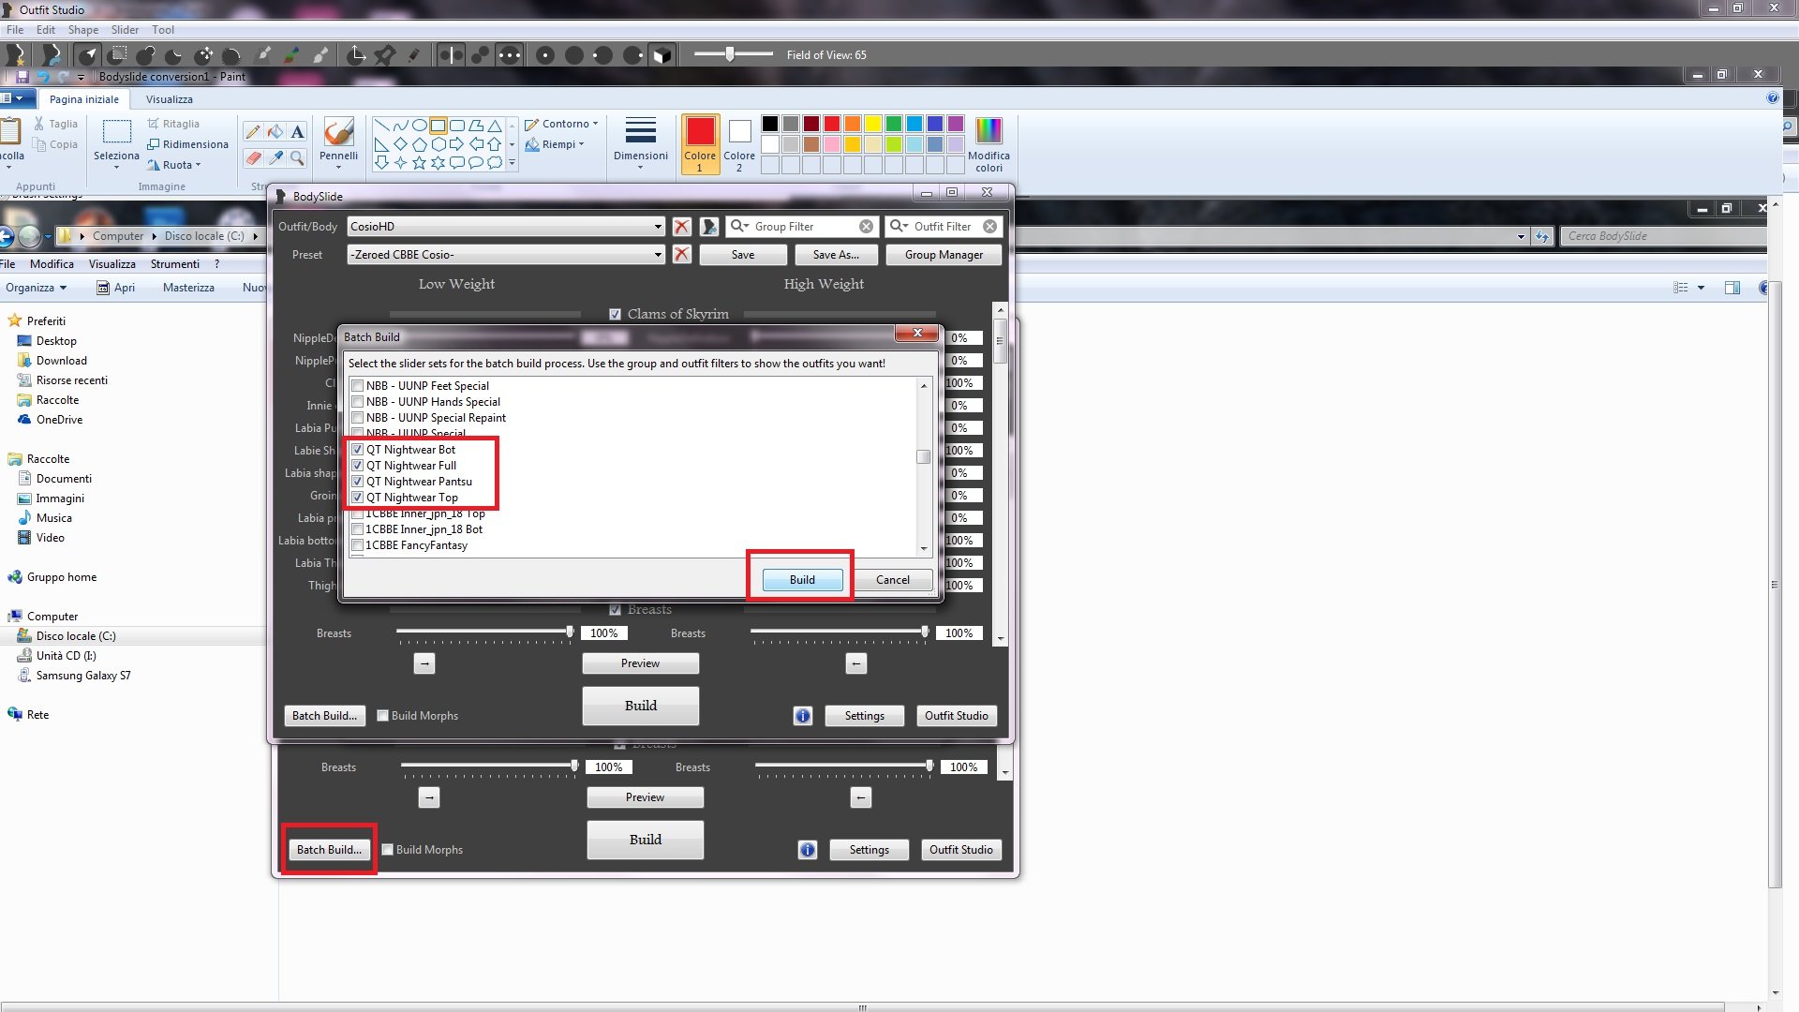Open the Group Manager
Screen dimensions: 1799x1012
click(x=944, y=255)
